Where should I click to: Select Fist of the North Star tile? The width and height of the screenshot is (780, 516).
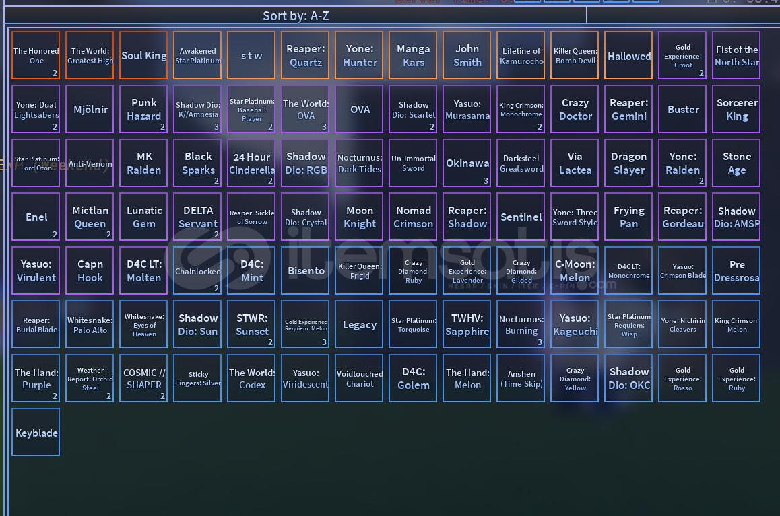736,55
